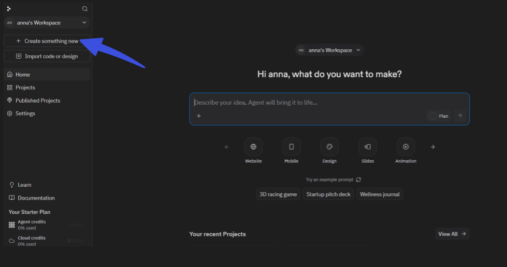Select the Mobile category icon

point(292,147)
